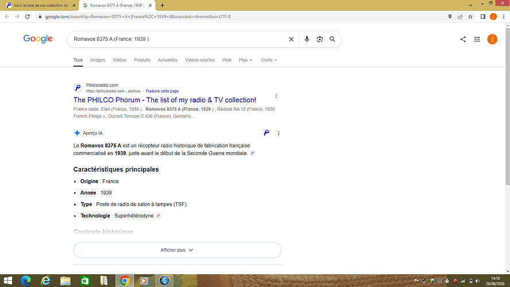This screenshot has width=510, height=287.
Task: Select the Produits search tab
Action: 142,60
